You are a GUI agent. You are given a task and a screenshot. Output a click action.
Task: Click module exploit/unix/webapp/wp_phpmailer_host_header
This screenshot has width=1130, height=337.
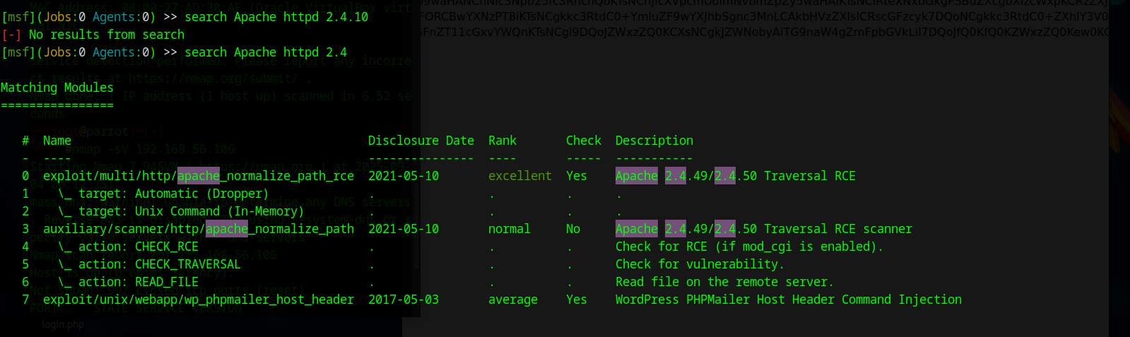(199, 300)
